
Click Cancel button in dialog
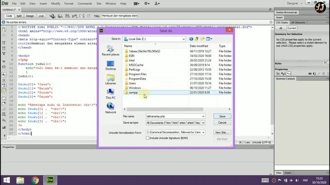[x=222, y=122]
